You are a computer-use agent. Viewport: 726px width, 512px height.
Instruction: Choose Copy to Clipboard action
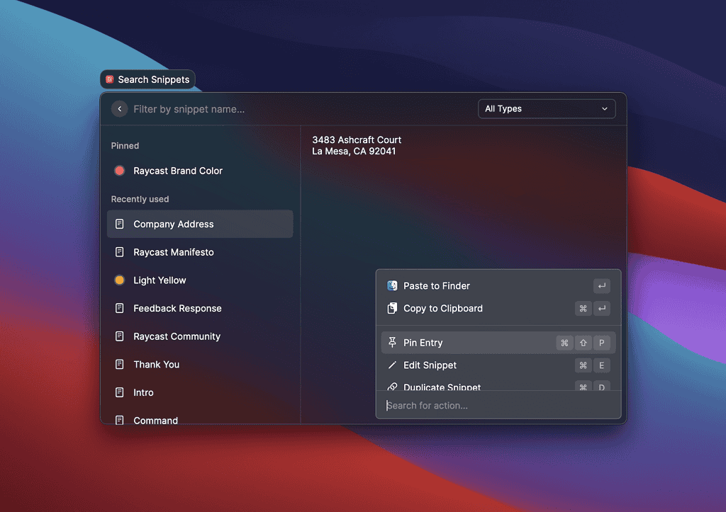[498, 309]
